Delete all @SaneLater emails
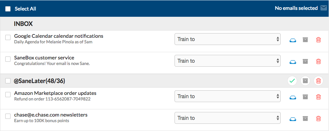Viewport: 329px width, 131px height. (x=318, y=81)
